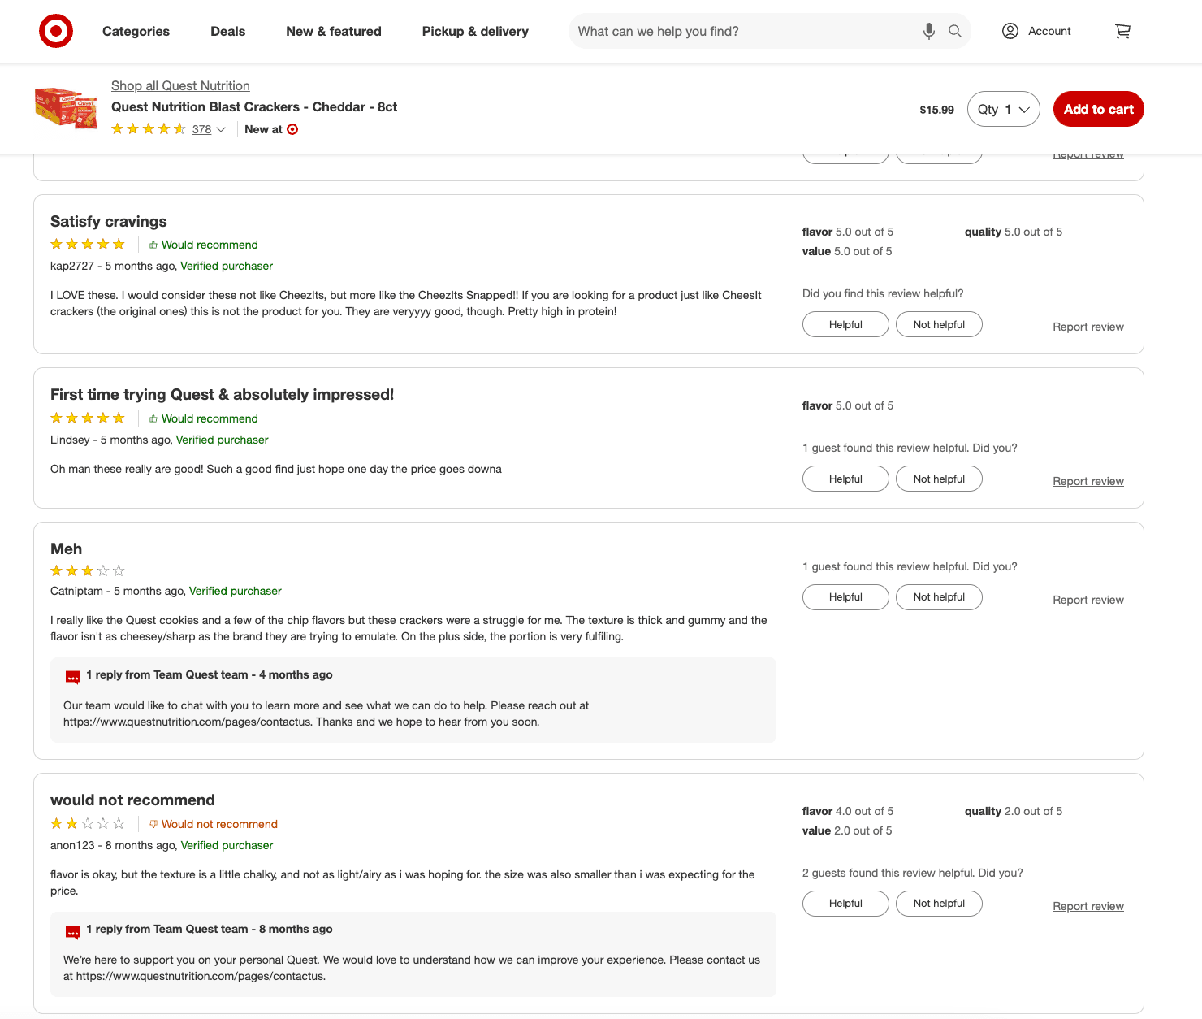Click 'Would recommend' label on Lindsey's review
Screen dimensions: 1202x1019
(210, 418)
